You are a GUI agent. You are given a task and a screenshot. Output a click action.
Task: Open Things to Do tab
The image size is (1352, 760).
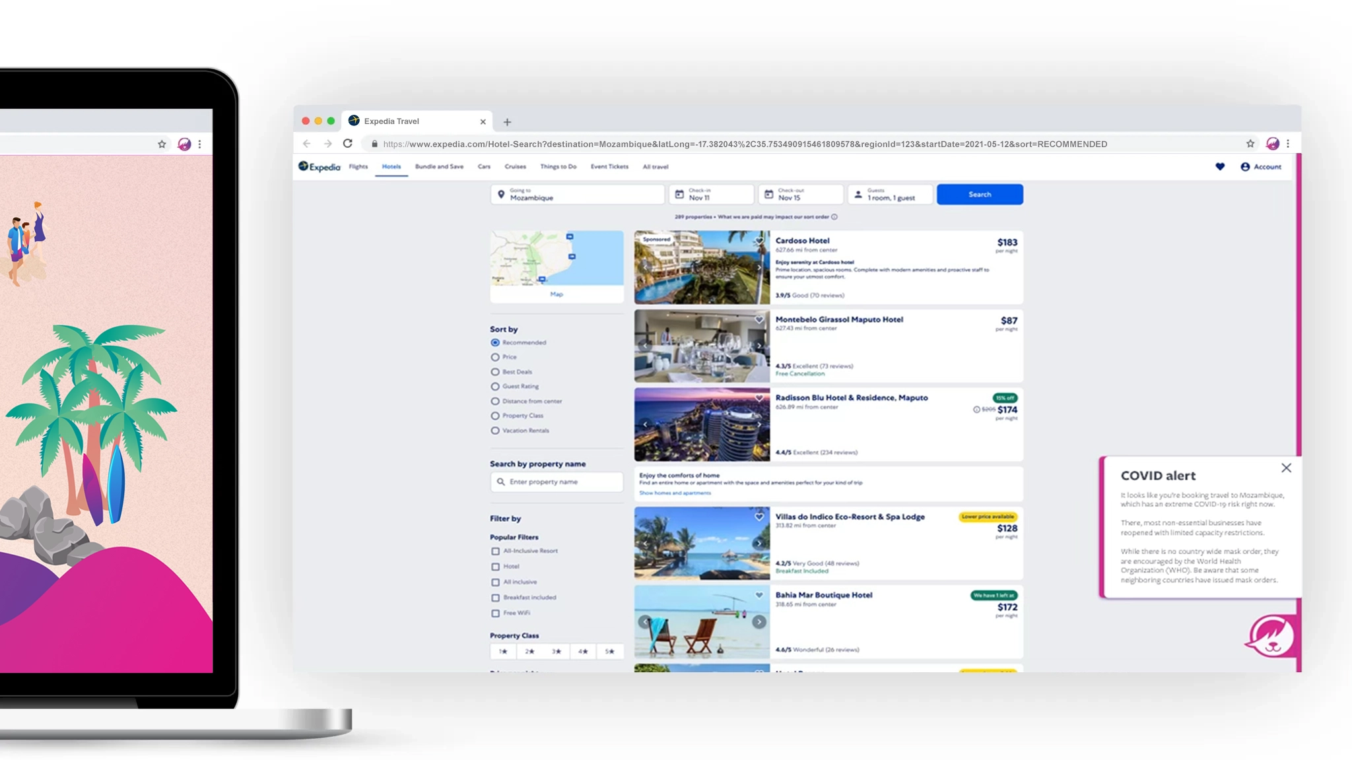[558, 167]
